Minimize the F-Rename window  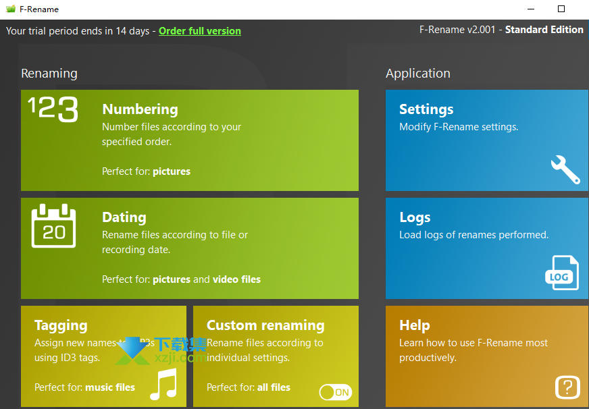coord(531,9)
